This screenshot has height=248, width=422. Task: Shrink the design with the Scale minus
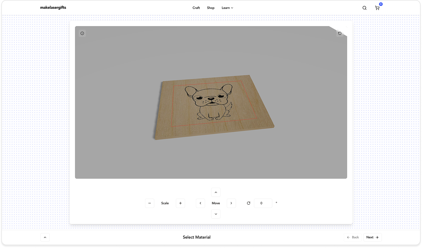tap(150, 203)
